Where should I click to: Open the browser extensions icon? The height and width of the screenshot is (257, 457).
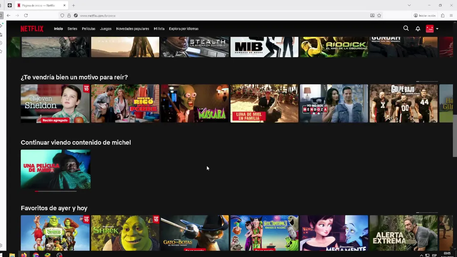[x=443, y=15]
